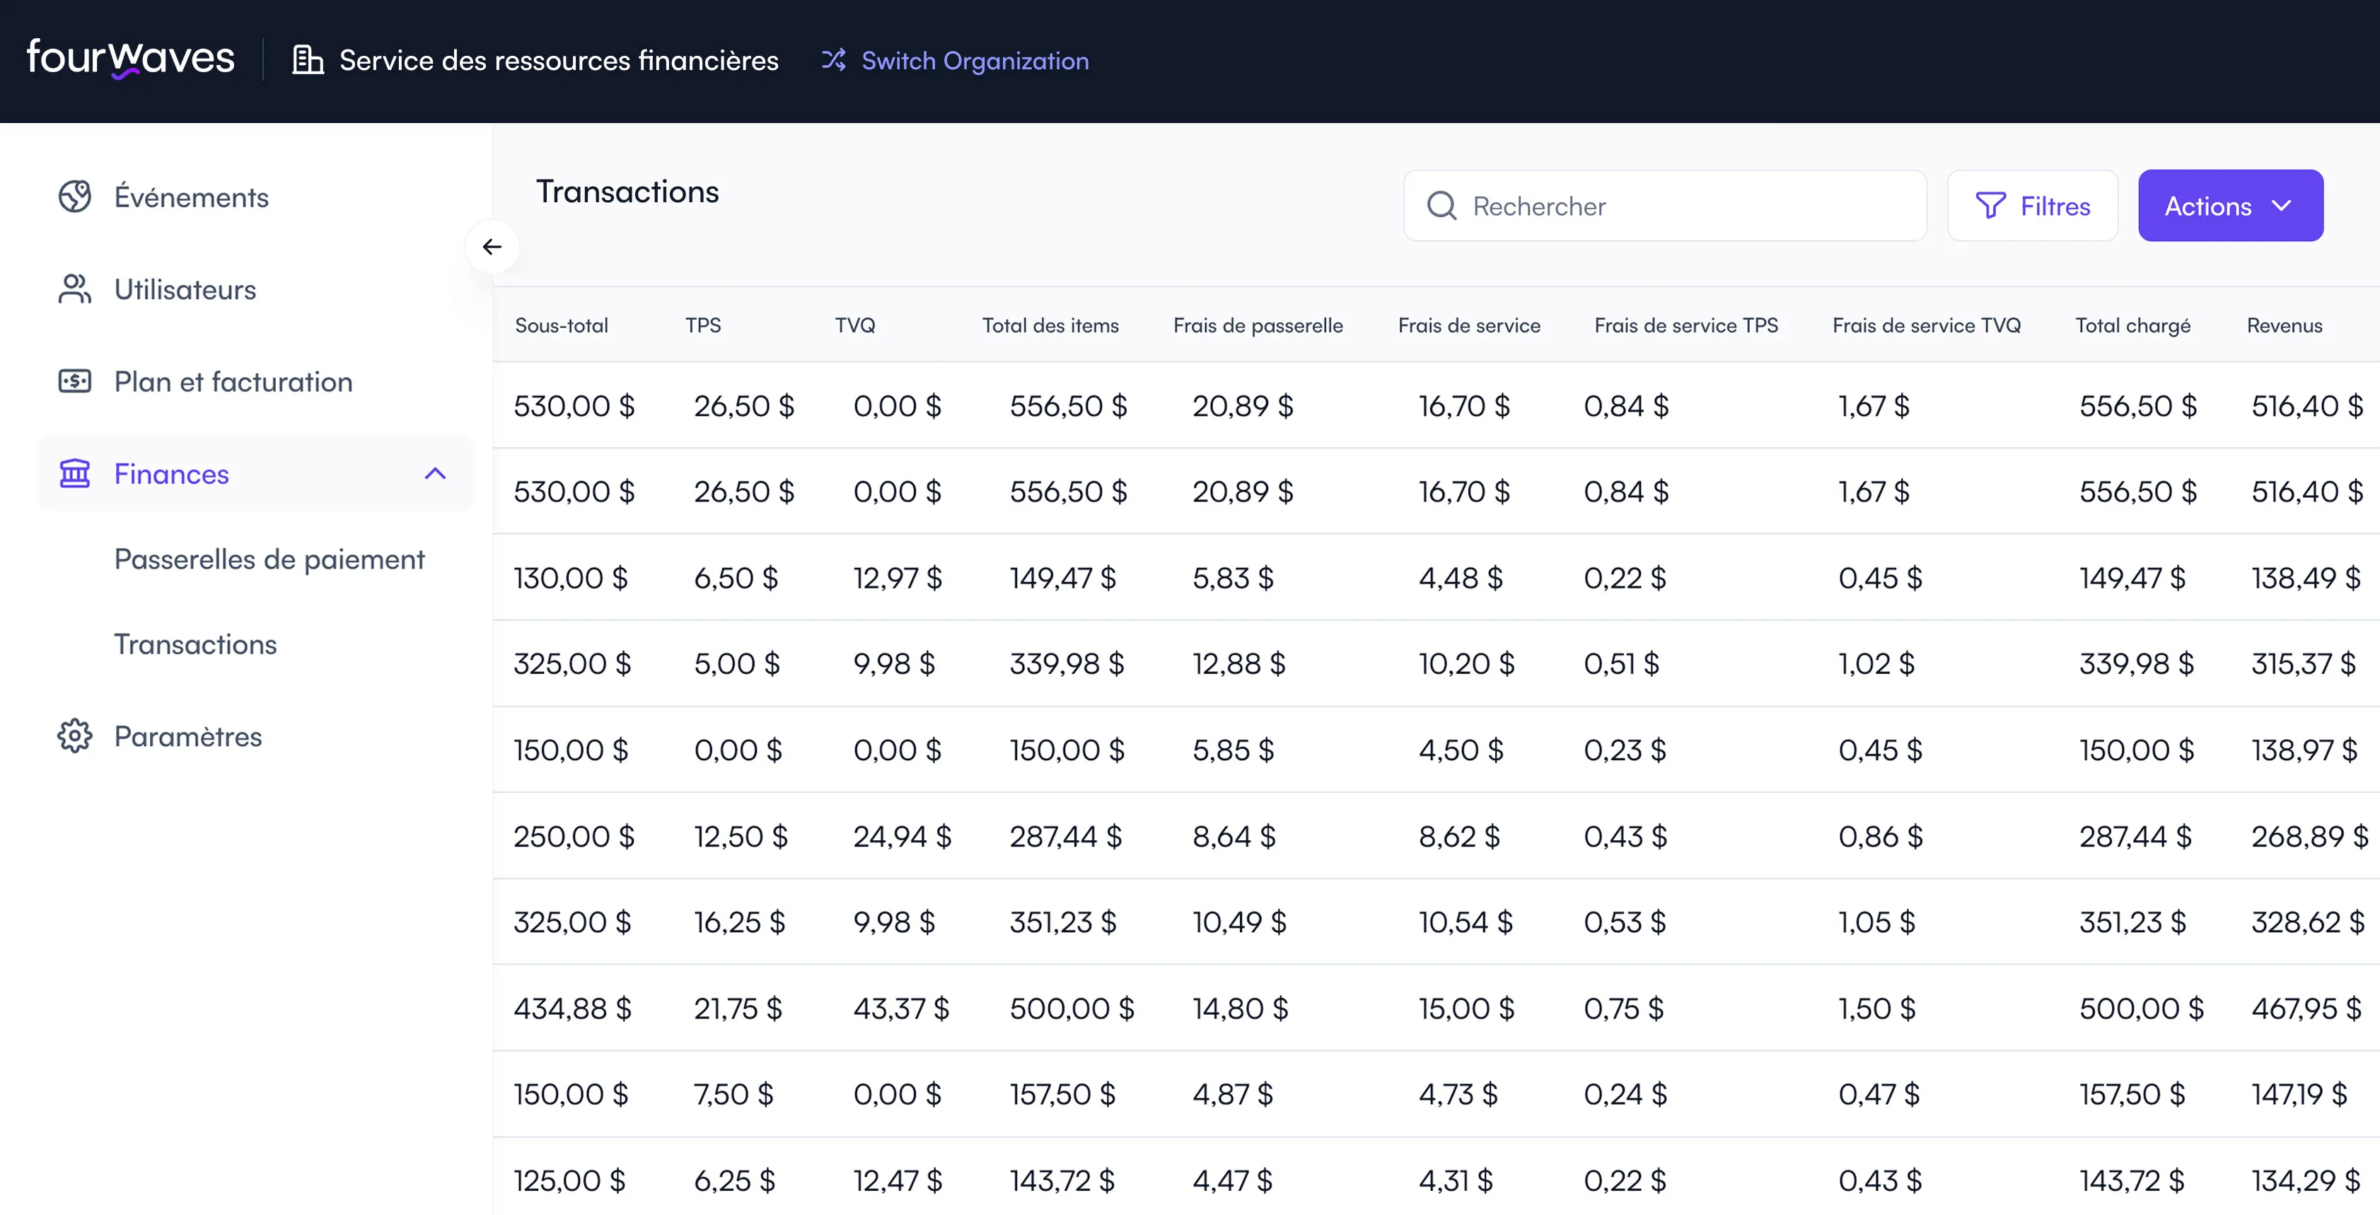
Task: Click the Événements globe icon
Action: 75,196
